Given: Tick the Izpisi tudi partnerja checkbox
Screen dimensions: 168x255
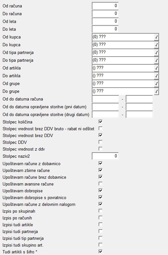Looking at the screenshot, I should click(x=100, y=231).
